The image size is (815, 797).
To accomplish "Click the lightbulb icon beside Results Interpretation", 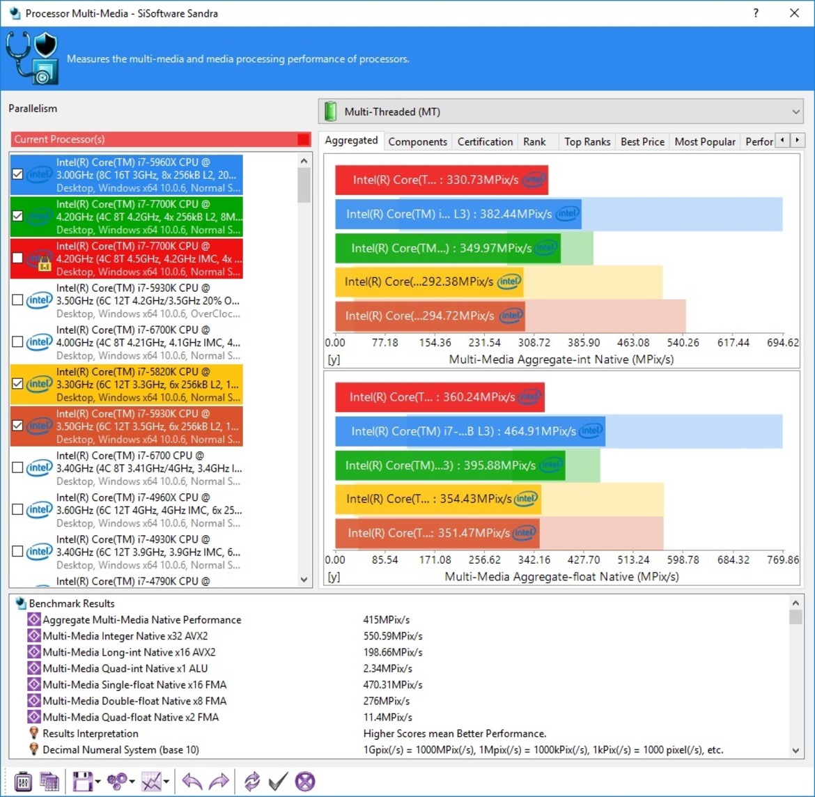I will tap(34, 733).
